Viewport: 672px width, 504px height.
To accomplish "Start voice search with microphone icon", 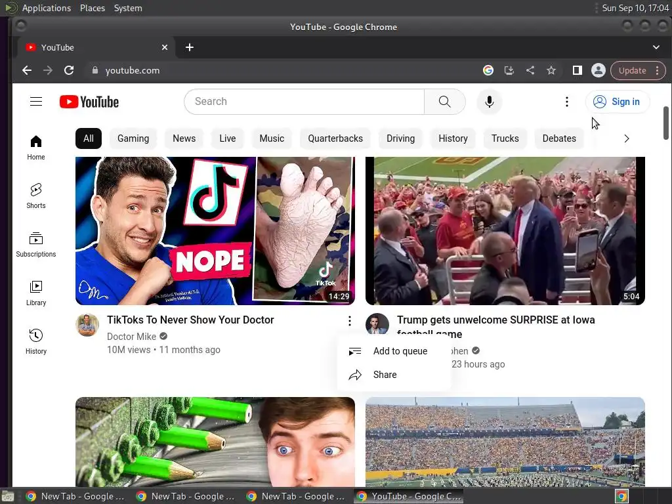I will [489, 102].
